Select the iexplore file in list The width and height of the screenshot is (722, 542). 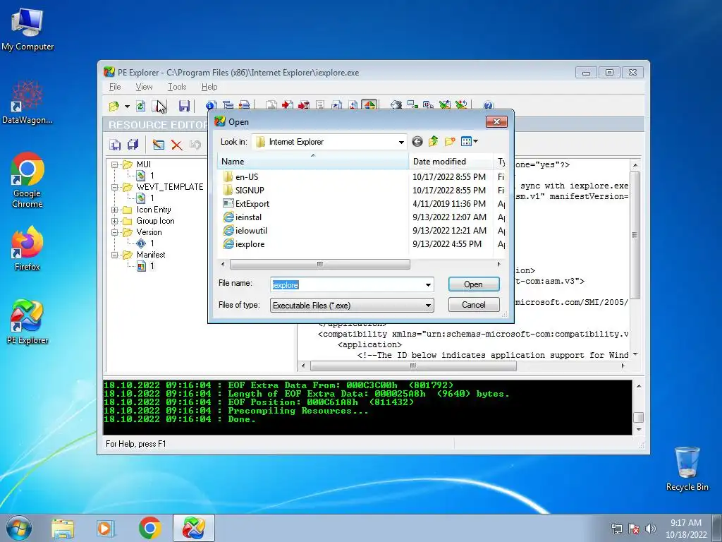coord(250,243)
